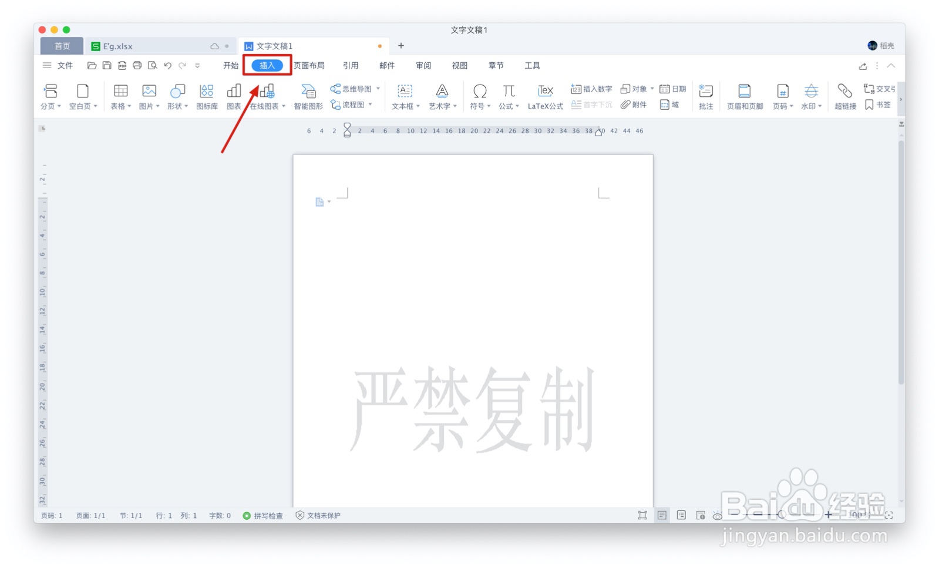Viewport: 939px width, 568px height.
Task: Open the Start (开始) ribbon tab
Action: pos(231,65)
